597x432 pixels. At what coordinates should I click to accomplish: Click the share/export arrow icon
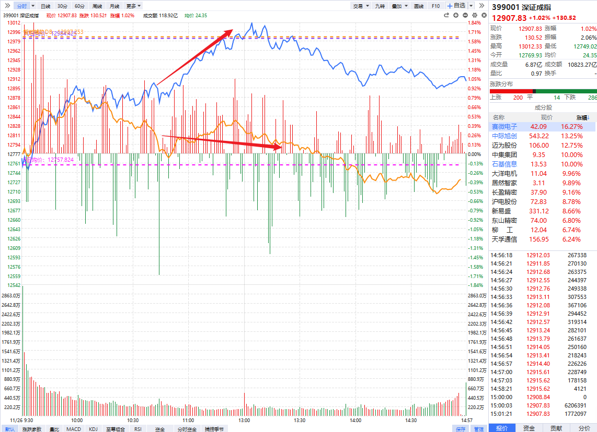(446, 15)
